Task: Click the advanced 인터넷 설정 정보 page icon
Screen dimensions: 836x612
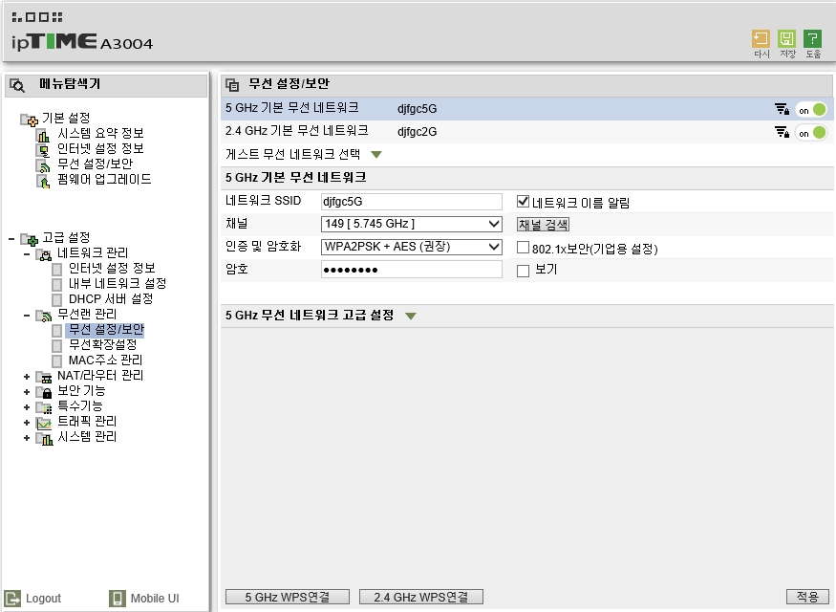Action: click(x=57, y=270)
